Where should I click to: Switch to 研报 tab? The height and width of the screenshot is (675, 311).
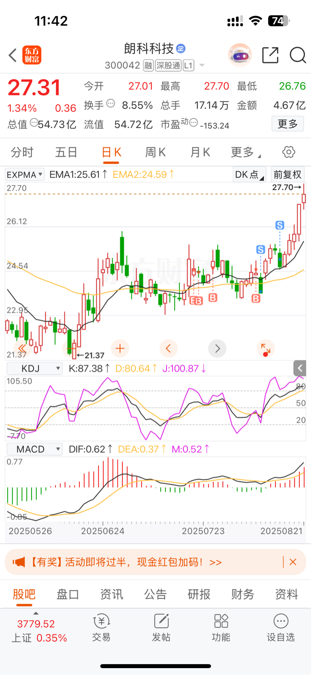(x=199, y=594)
